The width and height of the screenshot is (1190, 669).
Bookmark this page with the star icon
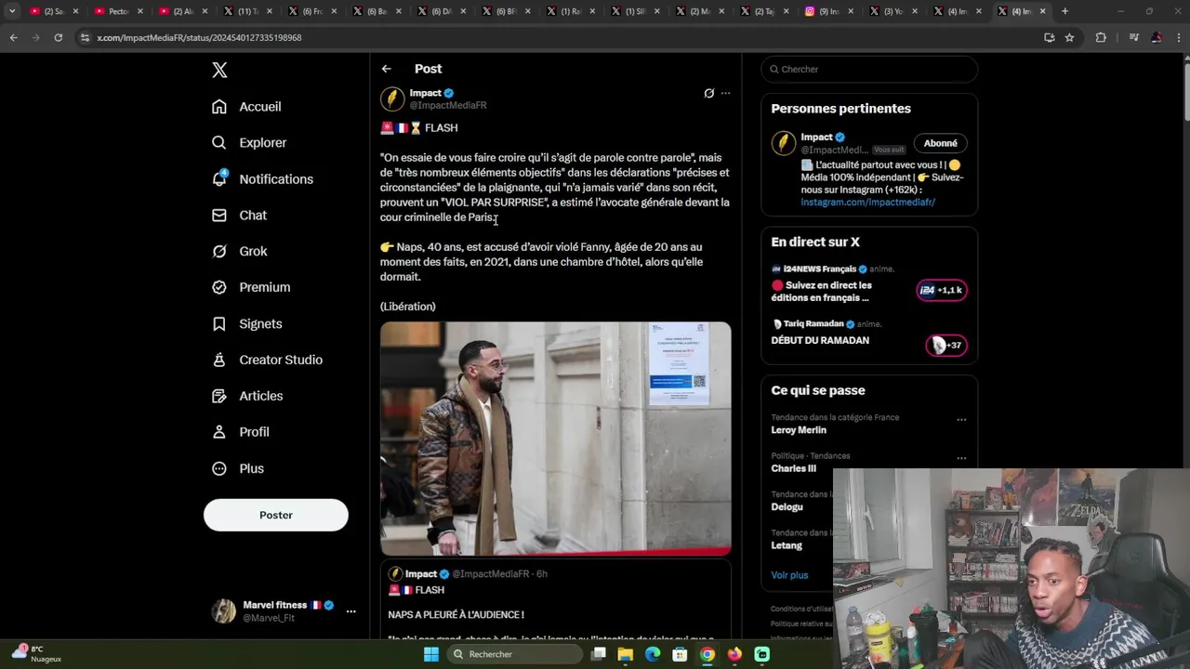[1069, 37]
